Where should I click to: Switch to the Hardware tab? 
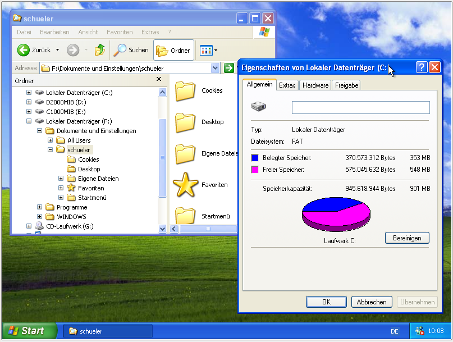tap(315, 85)
